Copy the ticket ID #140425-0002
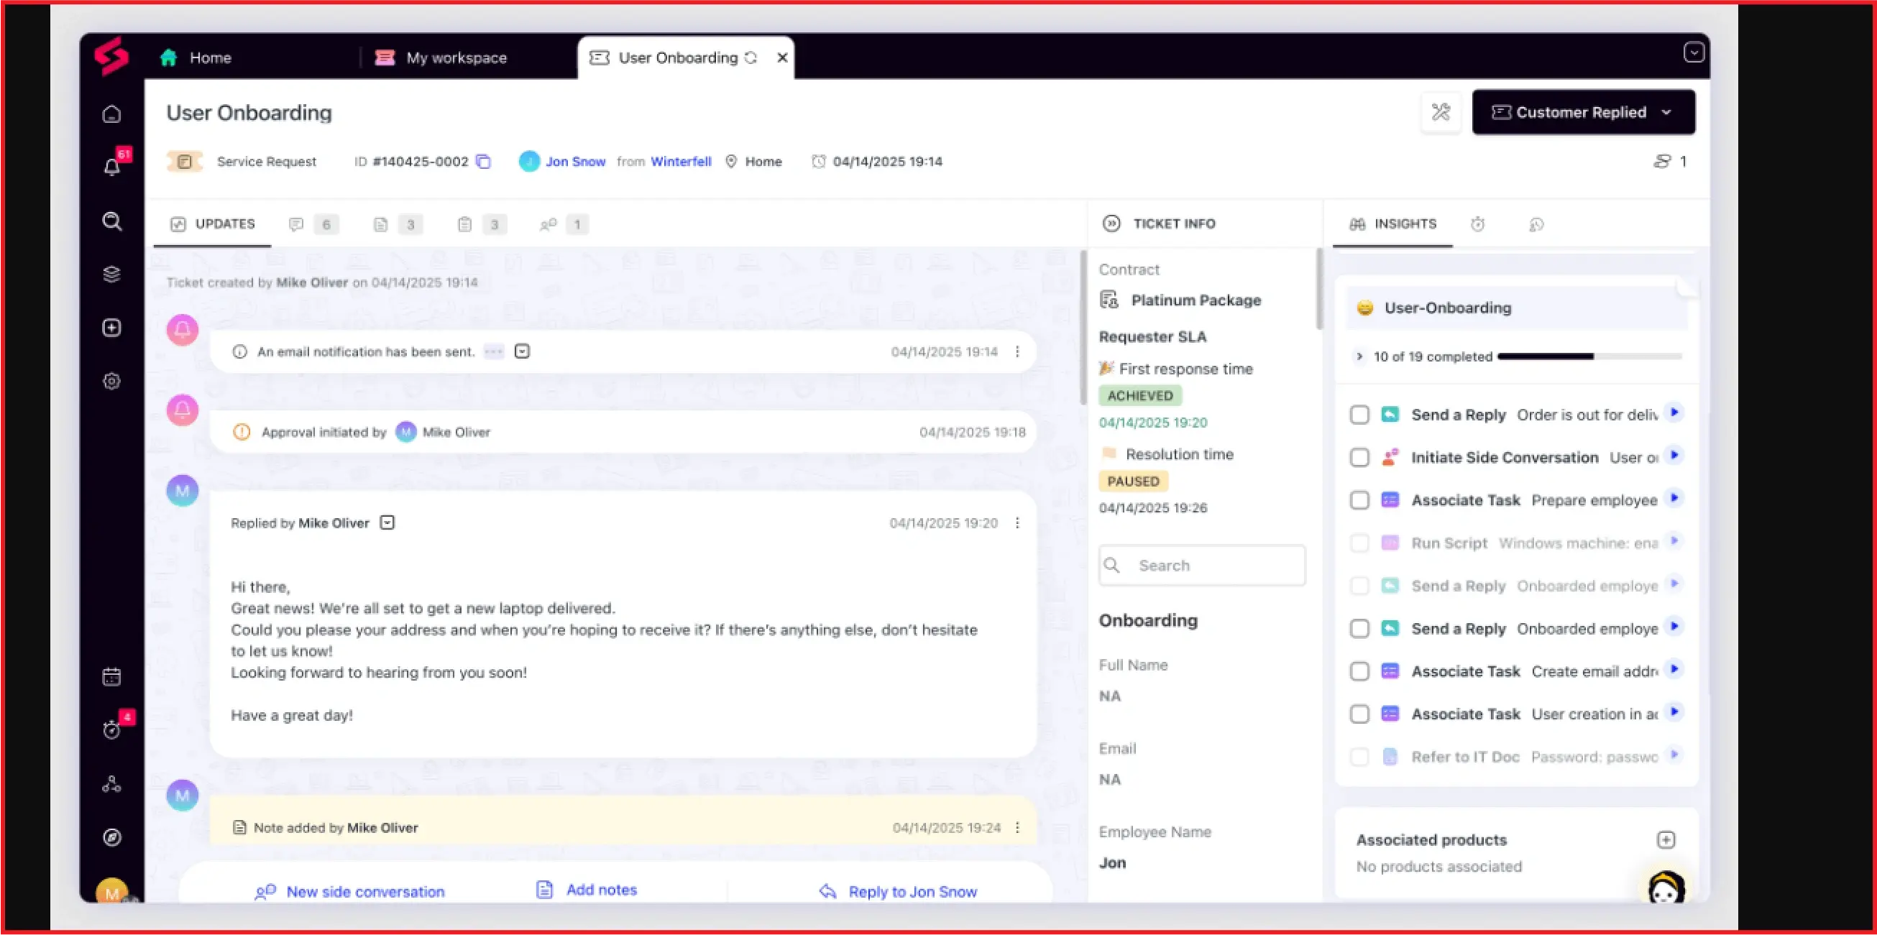 (x=483, y=162)
